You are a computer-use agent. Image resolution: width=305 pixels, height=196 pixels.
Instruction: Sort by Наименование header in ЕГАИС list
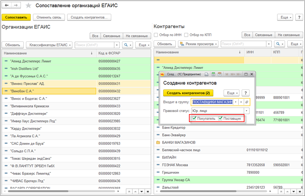pos(49,53)
